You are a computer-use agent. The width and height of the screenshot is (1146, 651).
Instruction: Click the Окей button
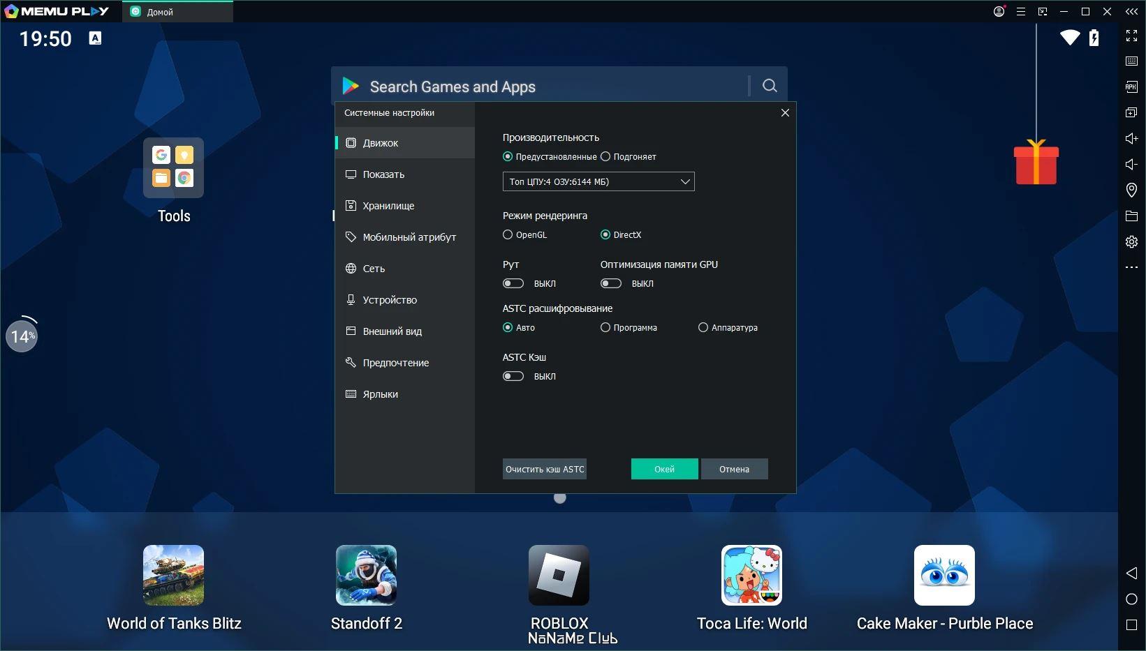point(664,469)
